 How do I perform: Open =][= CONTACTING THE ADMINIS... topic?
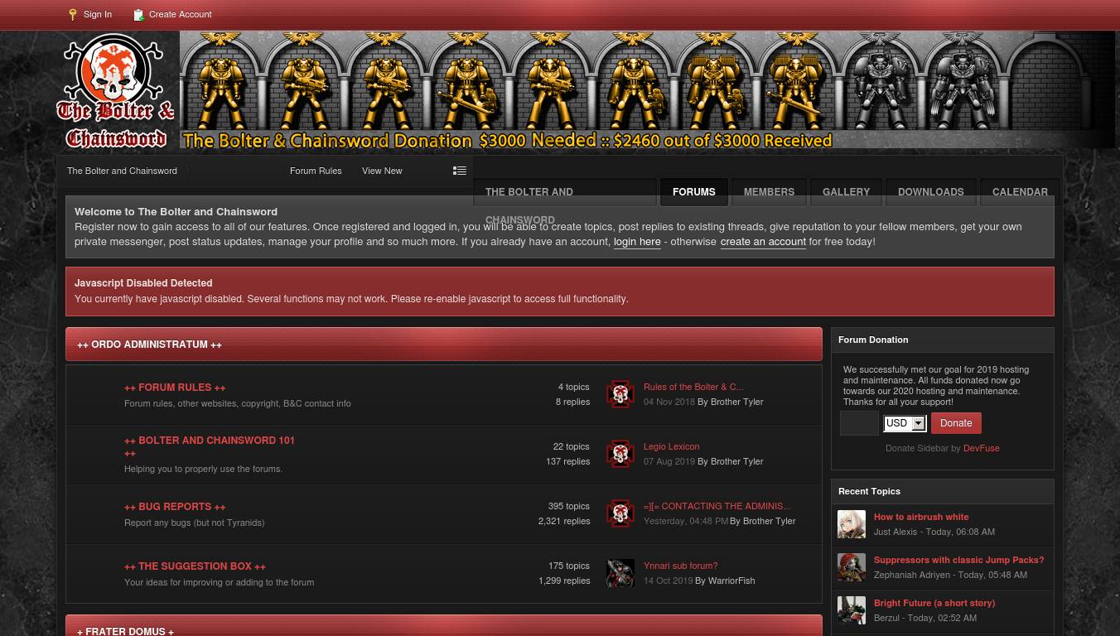tap(717, 506)
